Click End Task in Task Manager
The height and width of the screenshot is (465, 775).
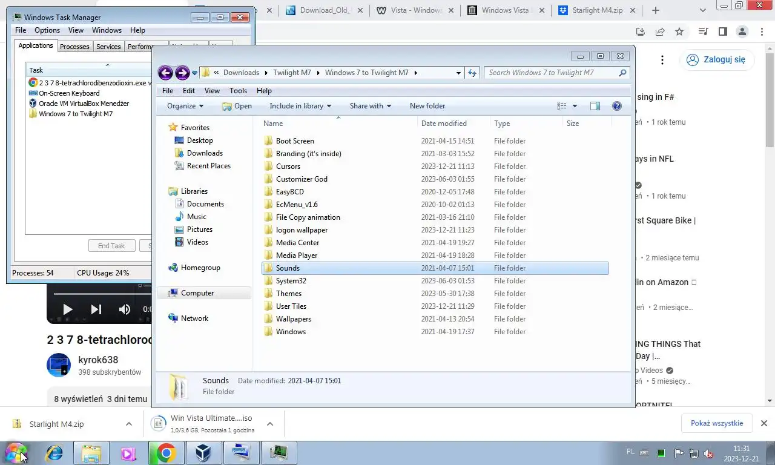pyautogui.click(x=111, y=246)
